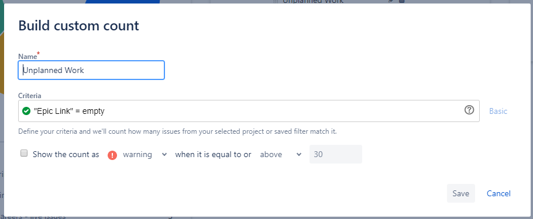Viewport: 533px width, 219px height.
Task: Click the trash icon beside Unplanned Work
Action: 401,1
